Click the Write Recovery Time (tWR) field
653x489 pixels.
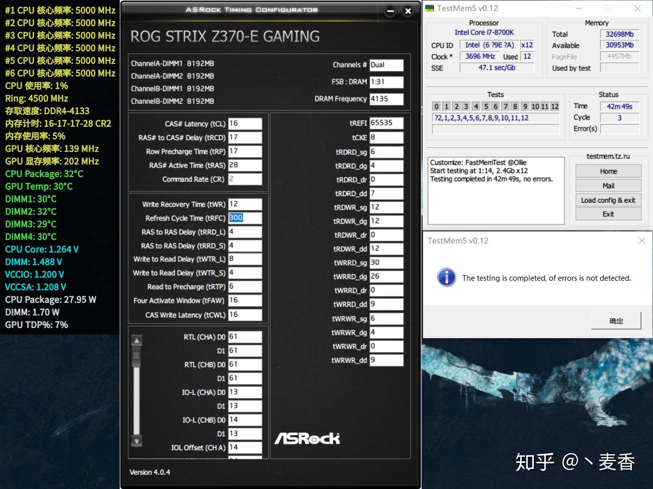click(x=245, y=204)
